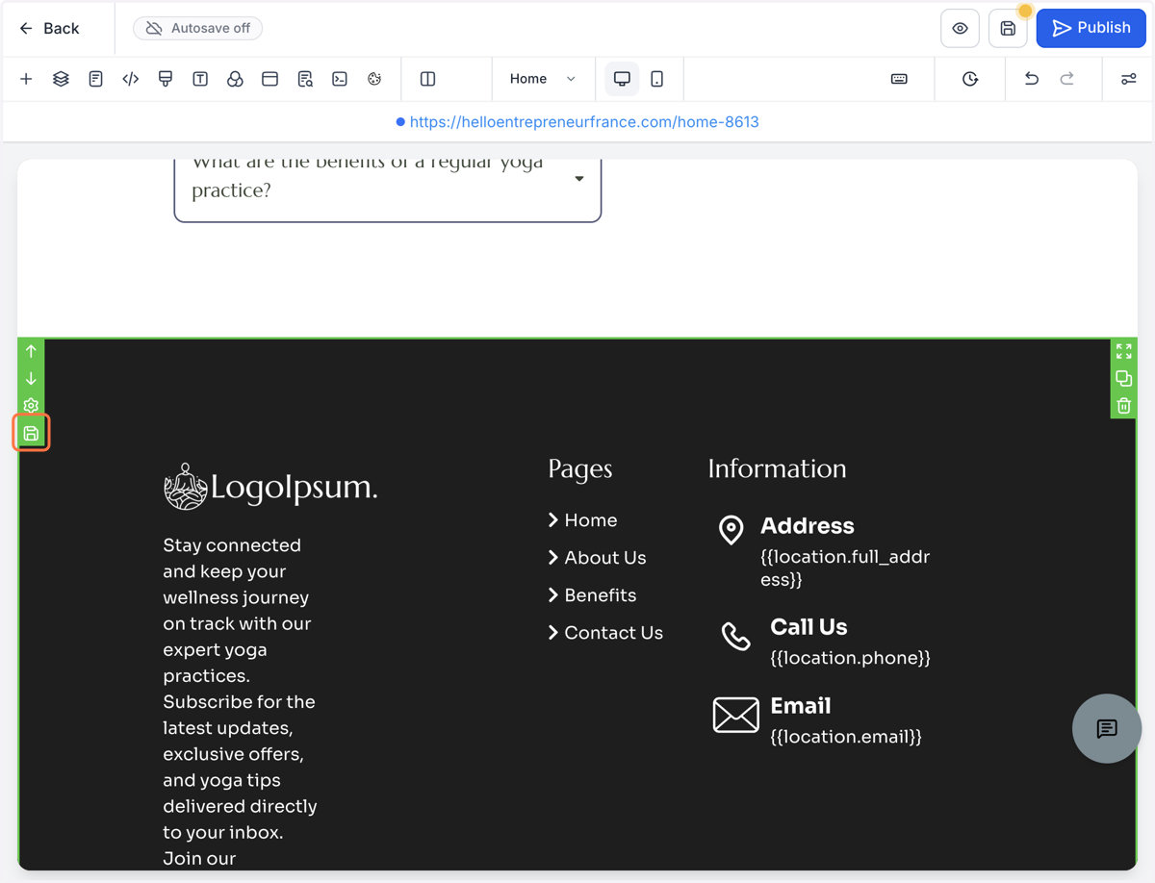Screen dimensions: 1155x883
Task: Redo the last change
Action: coord(1067,79)
